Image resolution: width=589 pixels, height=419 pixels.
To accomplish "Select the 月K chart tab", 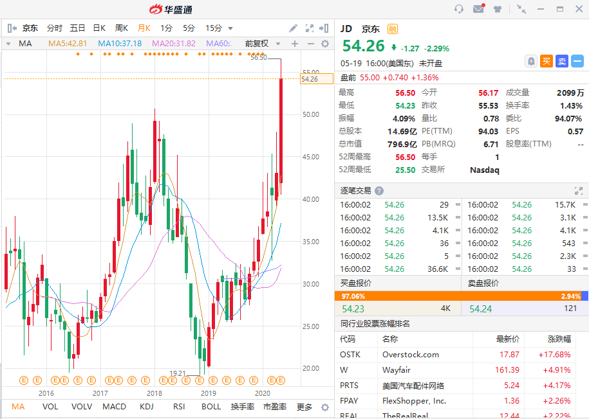I will pyautogui.click(x=144, y=28).
